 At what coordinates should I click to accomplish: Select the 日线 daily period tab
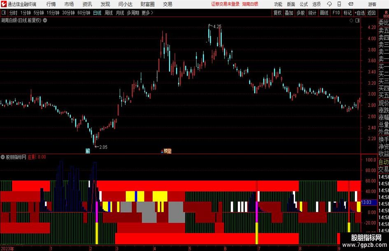(x=97, y=13)
